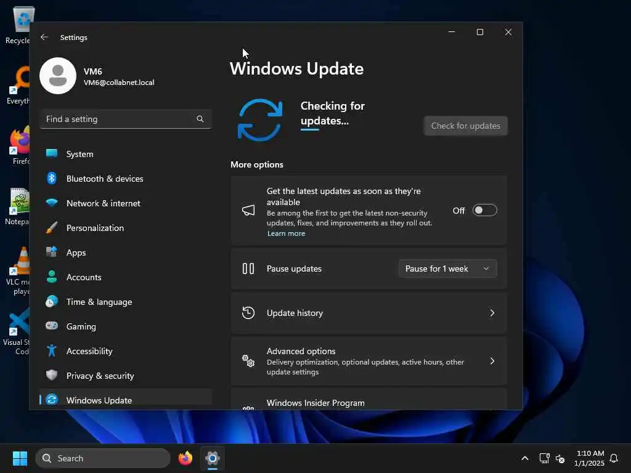
Task: Click the muted volume tray icon
Action: 560,458
